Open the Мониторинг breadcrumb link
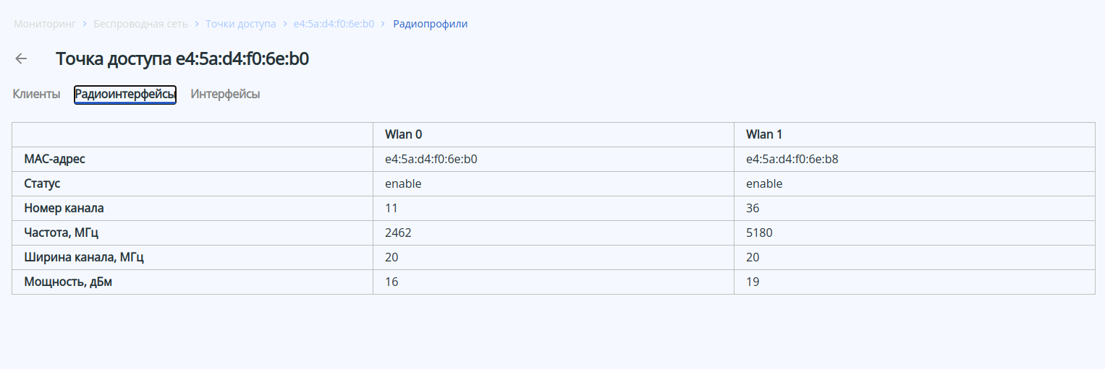The height and width of the screenshot is (369, 1105). [44, 24]
